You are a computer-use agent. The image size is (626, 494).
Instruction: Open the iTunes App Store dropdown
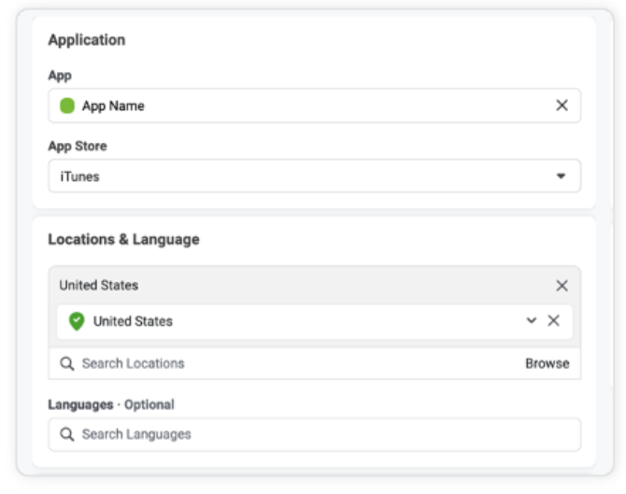pyautogui.click(x=313, y=176)
